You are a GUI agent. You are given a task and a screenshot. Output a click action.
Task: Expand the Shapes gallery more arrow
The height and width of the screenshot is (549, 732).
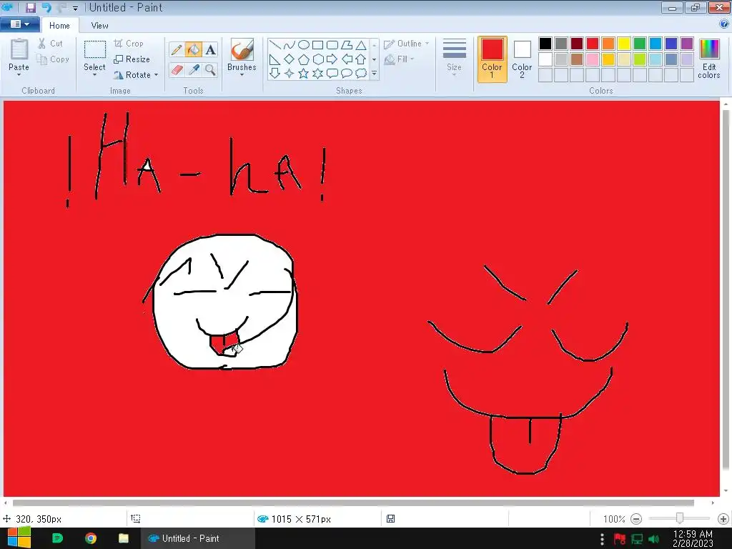tap(374, 74)
